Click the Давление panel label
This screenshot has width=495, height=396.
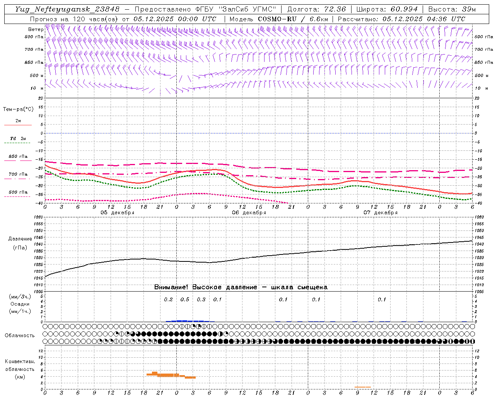[20, 239]
